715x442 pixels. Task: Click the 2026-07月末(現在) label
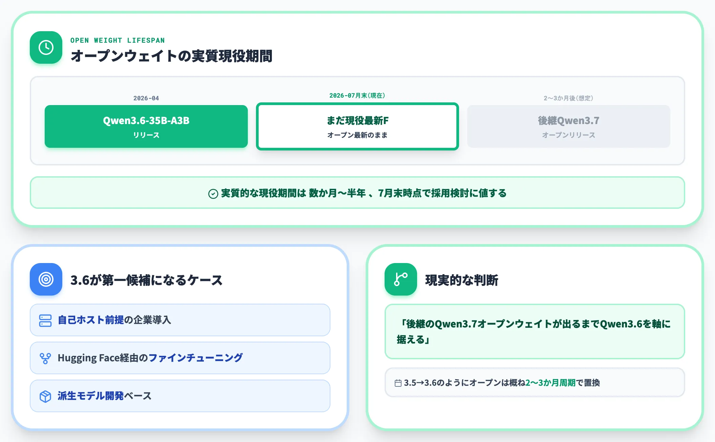click(x=357, y=96)
